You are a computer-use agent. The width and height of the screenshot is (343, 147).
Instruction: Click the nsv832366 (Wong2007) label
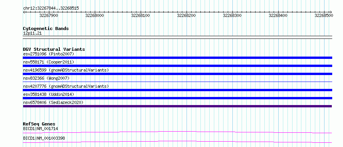[x=46, y=78]
